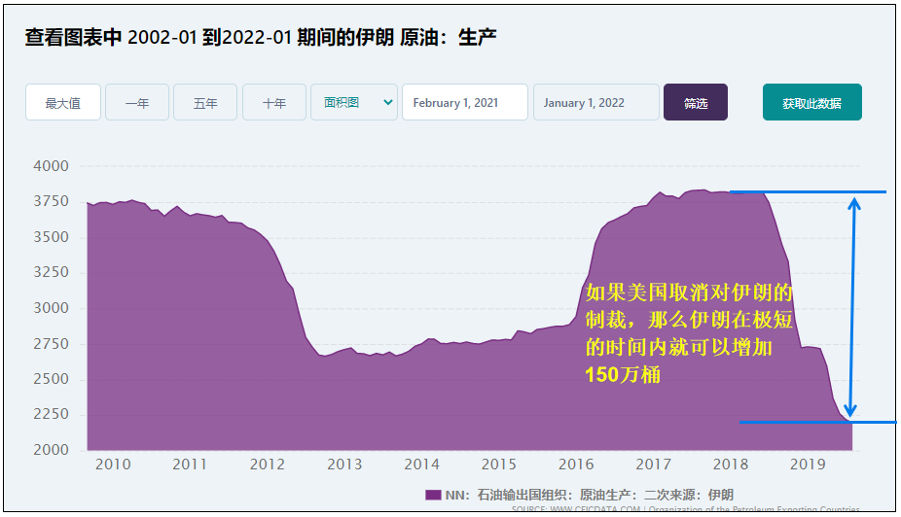Click the blue vertical double-headed arrow
901x517 pixels.
tap(853, 306)
